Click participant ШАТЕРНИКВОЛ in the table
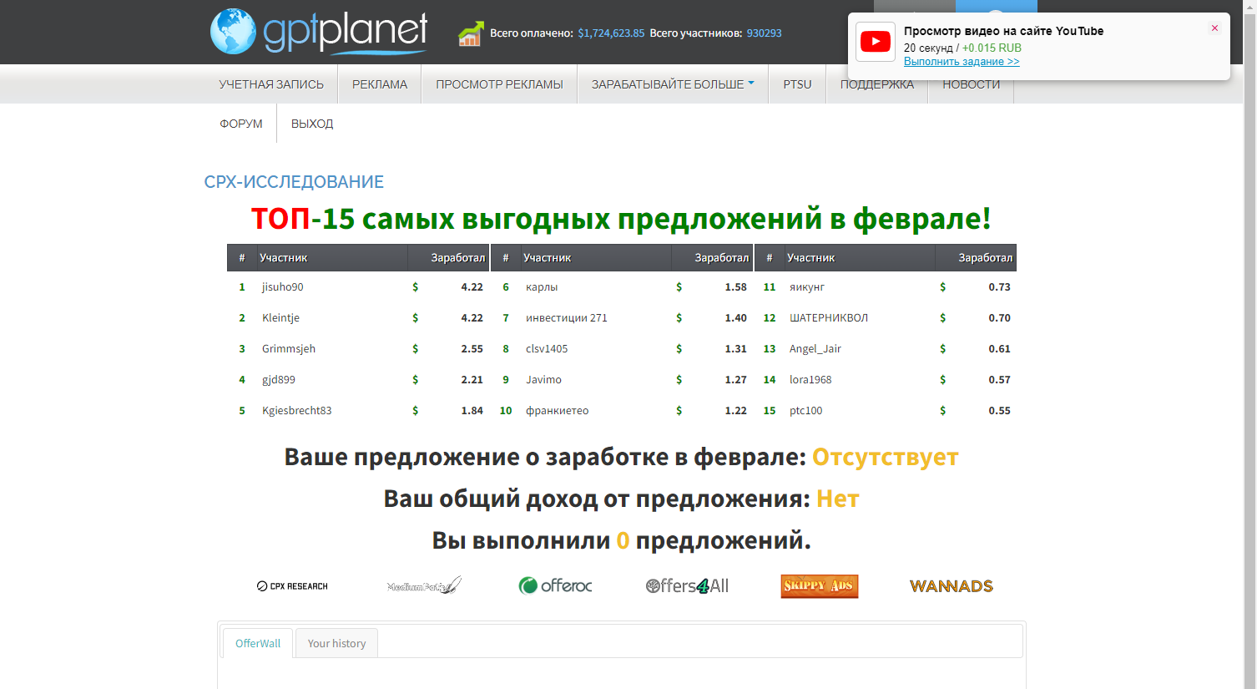The width and height of the screenshot is (1257, 689). (x=829, y=317)
